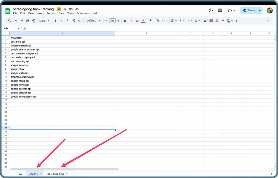Add a new sheet with the plus button
278x178 pixels.
point(13,174)
